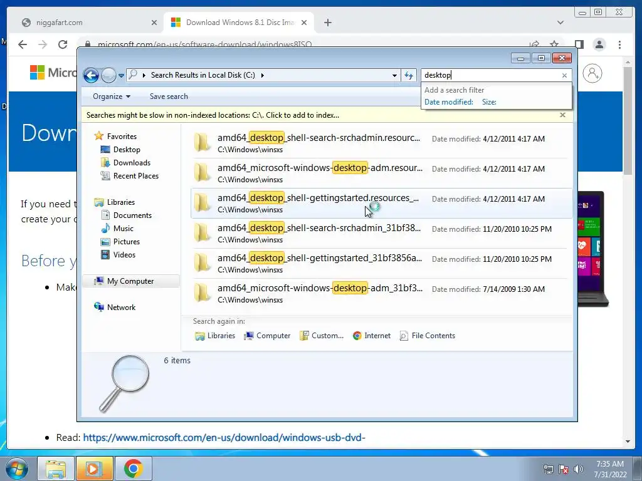Add Date modified search filter

click(448, 102)
